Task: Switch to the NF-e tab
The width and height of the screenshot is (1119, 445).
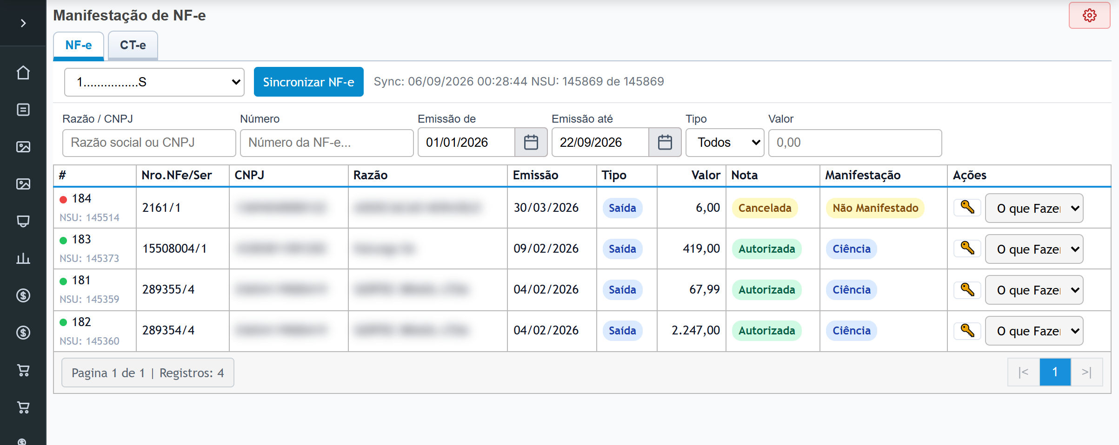Action: [x=79, y=46]
